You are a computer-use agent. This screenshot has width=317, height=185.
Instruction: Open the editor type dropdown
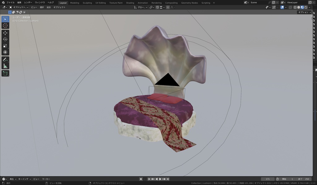point(5,7)
